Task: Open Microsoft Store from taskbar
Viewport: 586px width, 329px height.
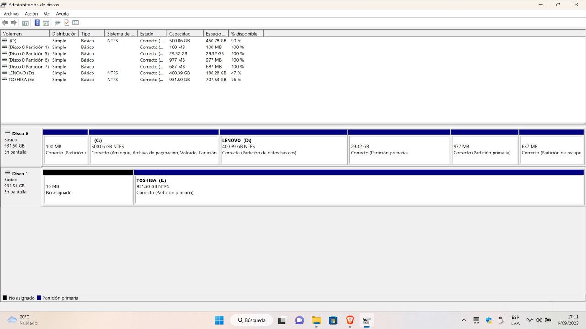Action: 333,320
